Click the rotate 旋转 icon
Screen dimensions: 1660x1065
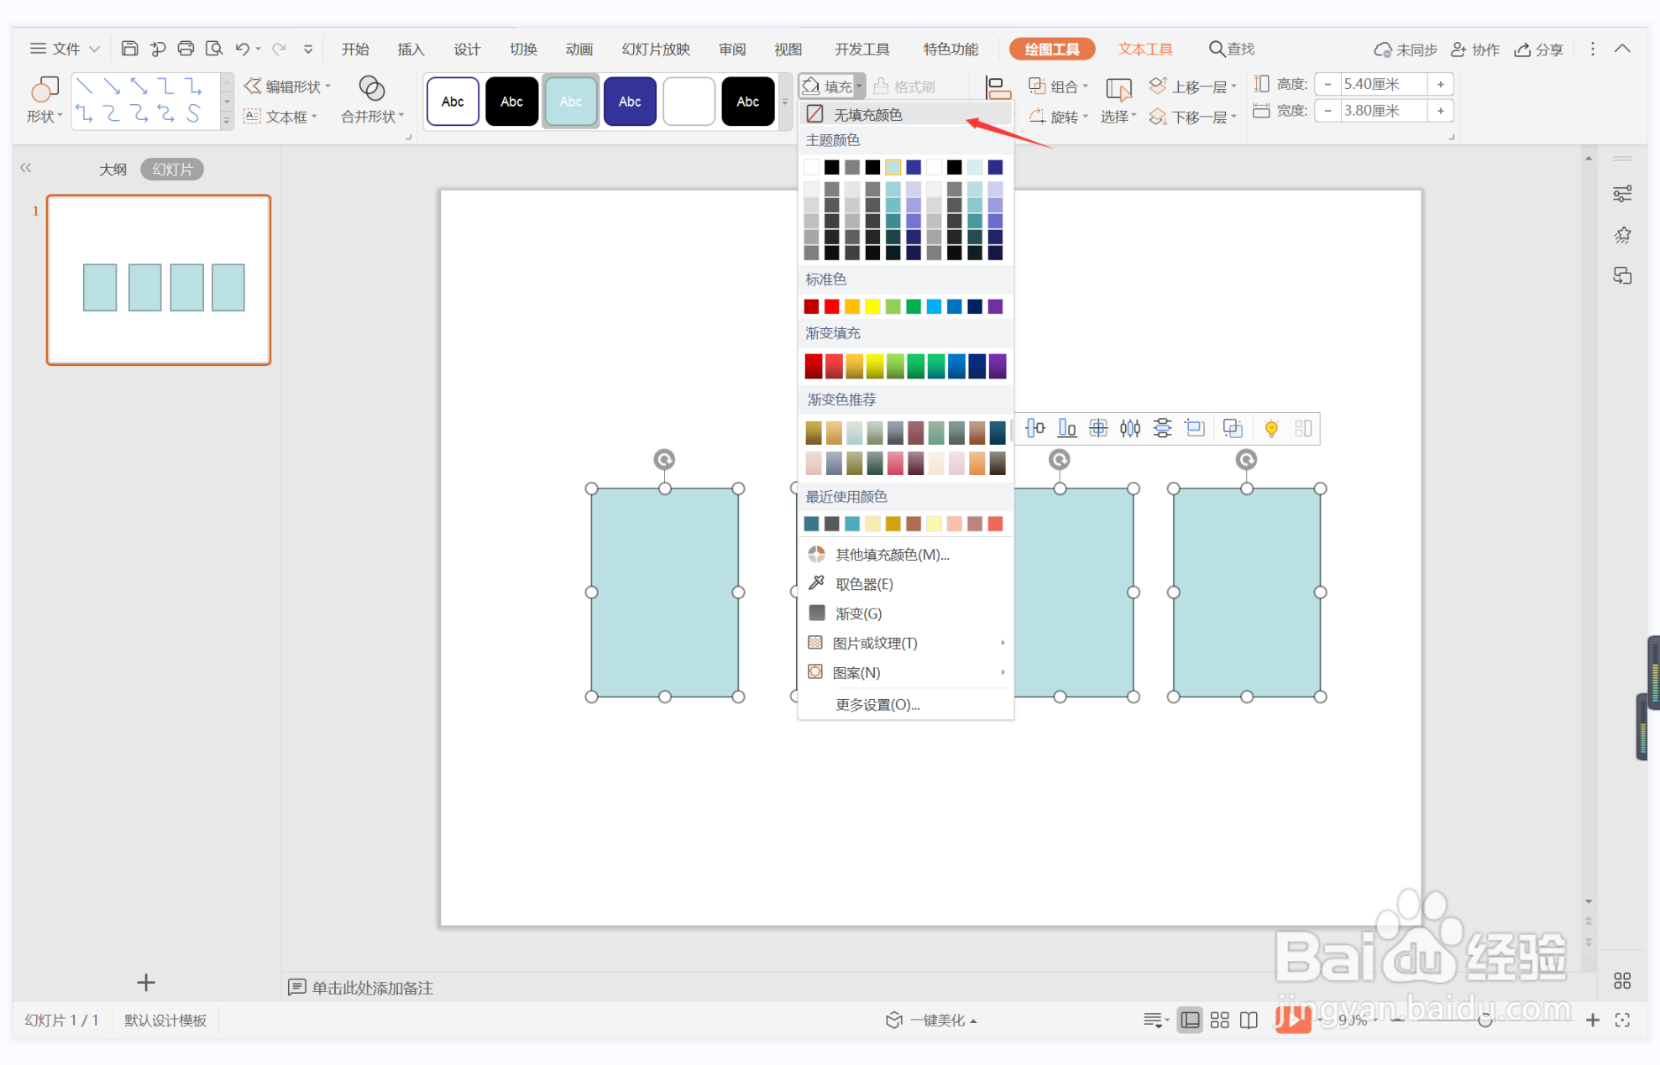[x=1038, y=117]
